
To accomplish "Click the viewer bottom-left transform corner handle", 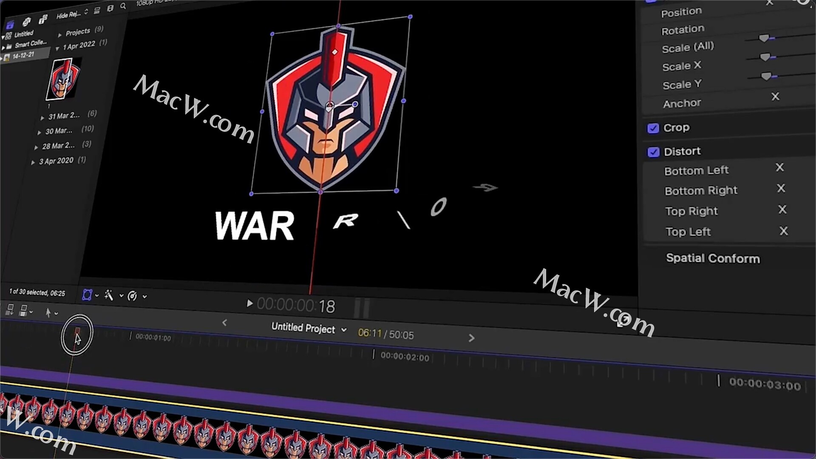I will click(x=251, y=194).
